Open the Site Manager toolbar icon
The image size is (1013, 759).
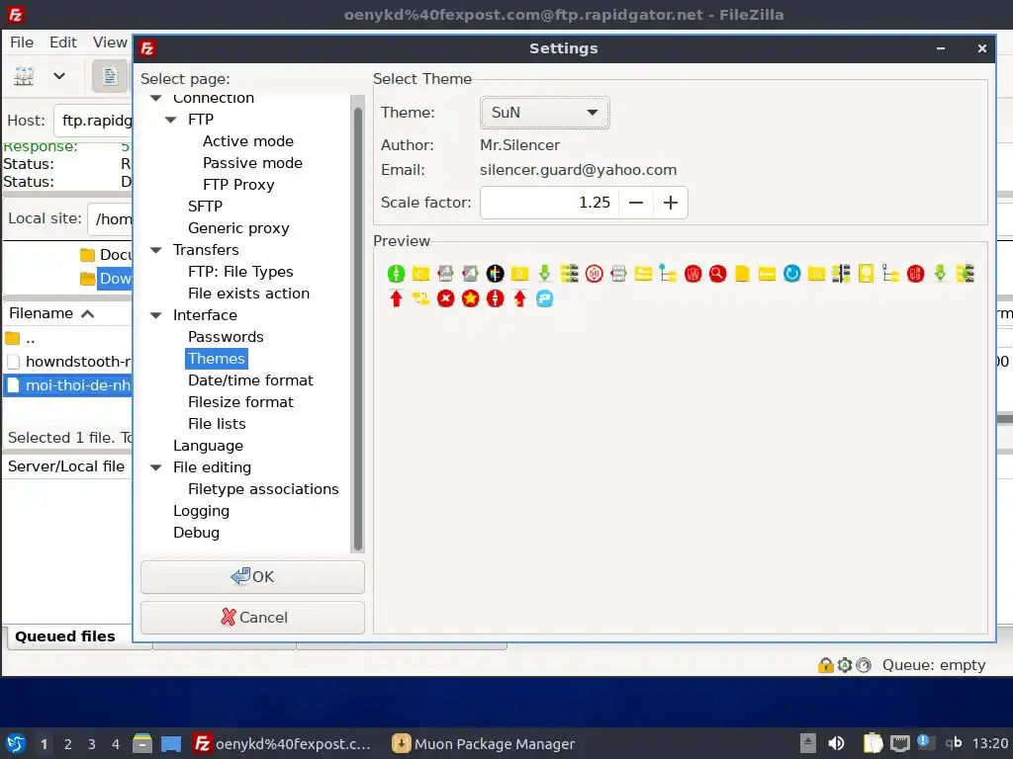coord(24,76)
